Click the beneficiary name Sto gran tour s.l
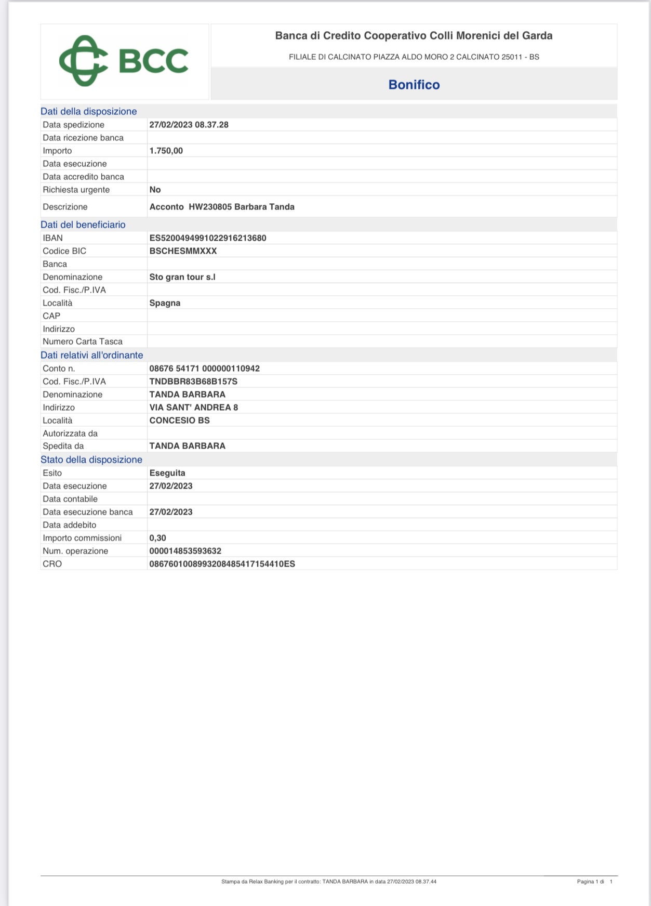651x906 pixels. click(182, 277)
